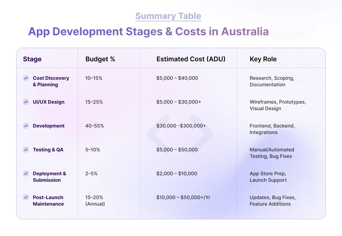
Task: Click the Budget % column header
Action: point(100,59)
